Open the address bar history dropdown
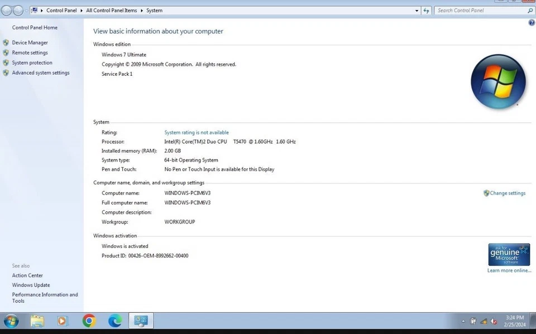The width and height of the screenshot is (536, 334). click(x=416, y=10)
